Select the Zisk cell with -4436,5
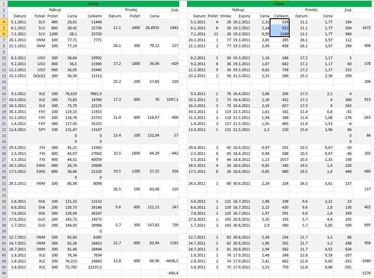 [x=170, y=261]
